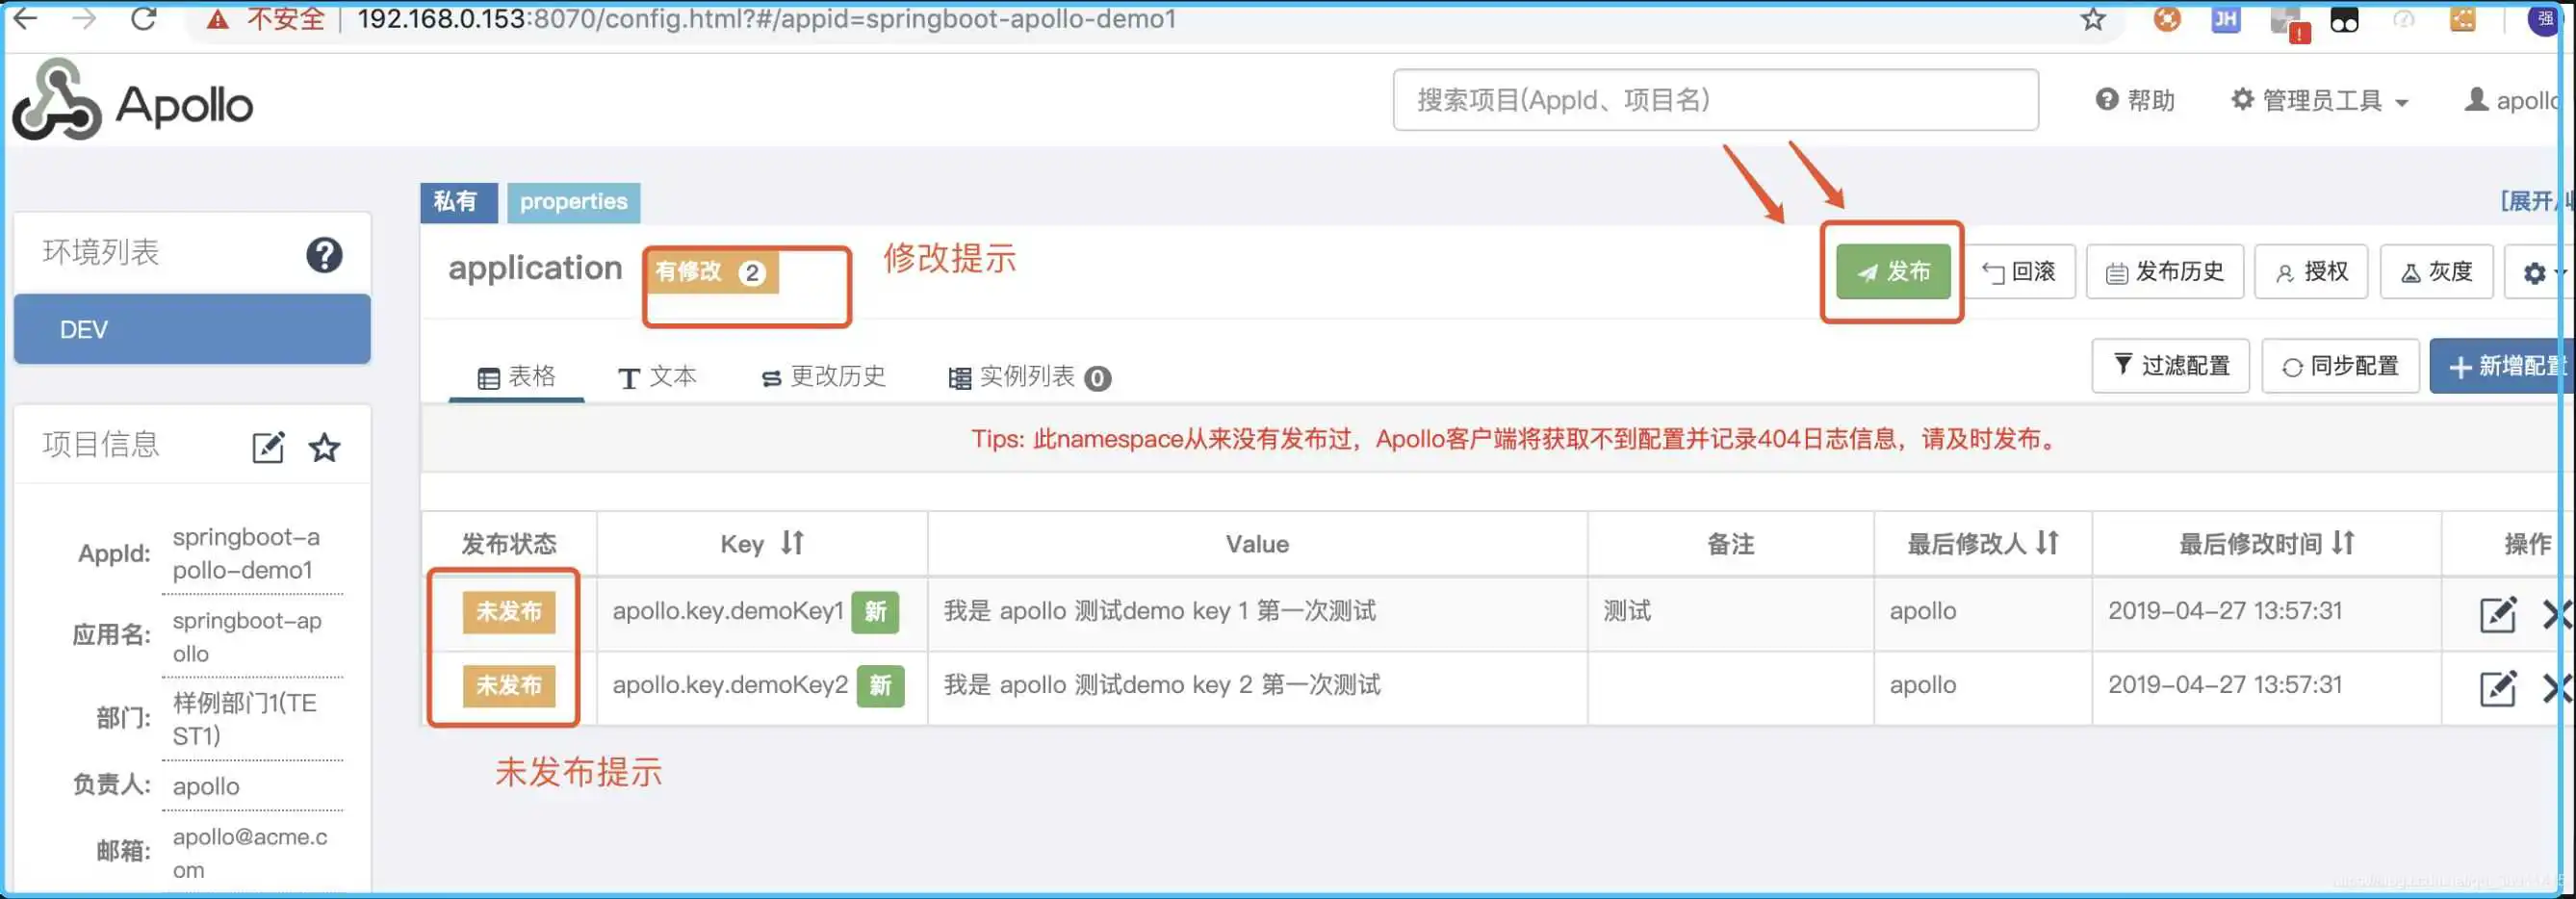2576x899 pixels.
Task: Open the apollo user account menu
Action: click(x=2513, y=101)
